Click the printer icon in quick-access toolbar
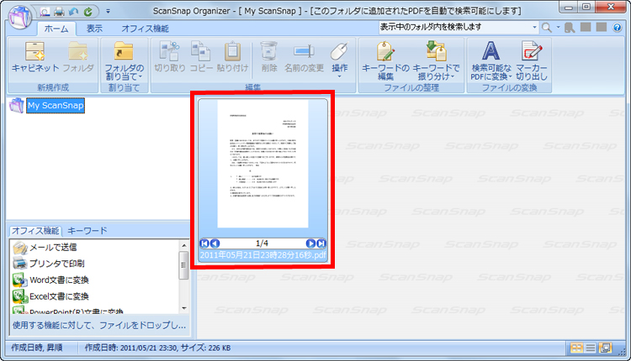 click(x=59, y=12)
